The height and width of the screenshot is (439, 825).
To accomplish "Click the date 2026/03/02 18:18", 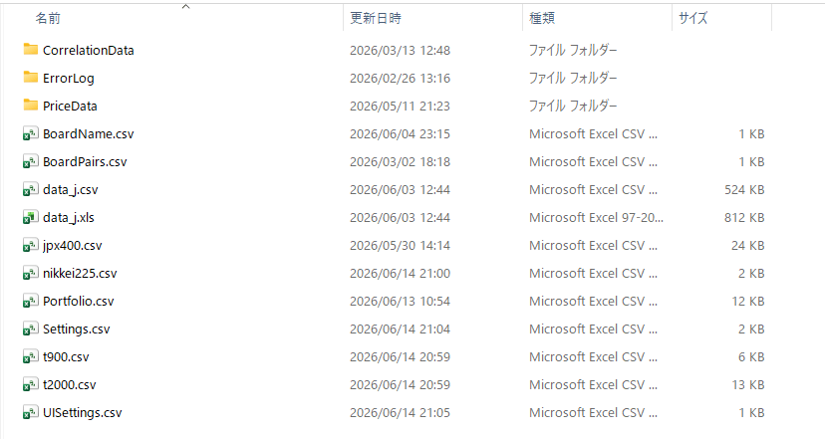I will click(400, 162).
